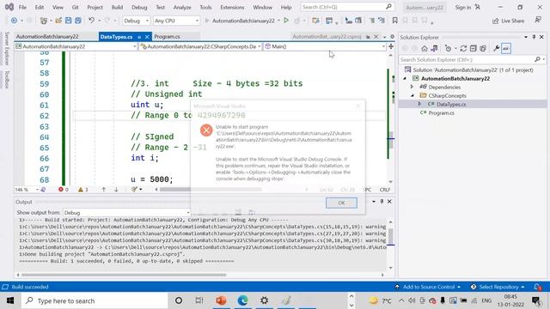Toggle auto-hide pin on Output panel
550x309 pixels.
(382, 202)
